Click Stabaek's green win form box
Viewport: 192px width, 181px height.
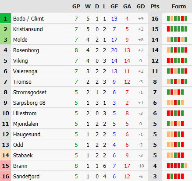pos(175,155)
